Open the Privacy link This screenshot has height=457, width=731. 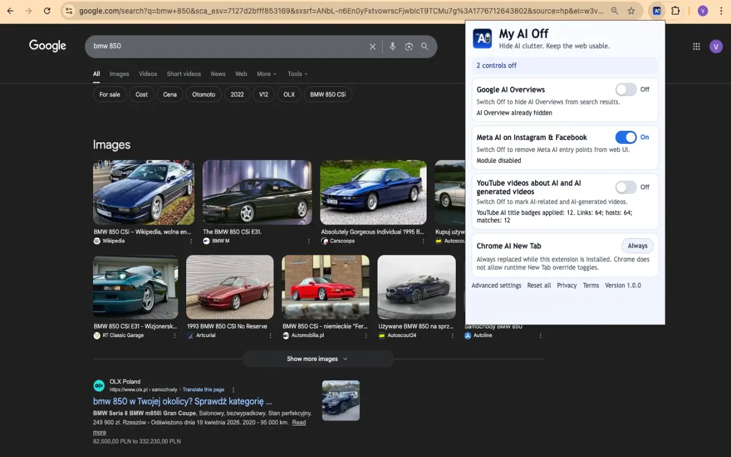pos(567,286)
